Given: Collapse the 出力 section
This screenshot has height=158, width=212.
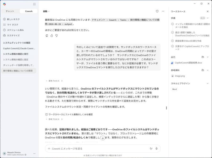Looking at the screenshot, I should (208, 57).
